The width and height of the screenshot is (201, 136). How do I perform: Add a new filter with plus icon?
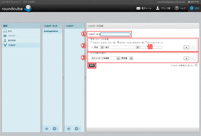tap(69, 129)
